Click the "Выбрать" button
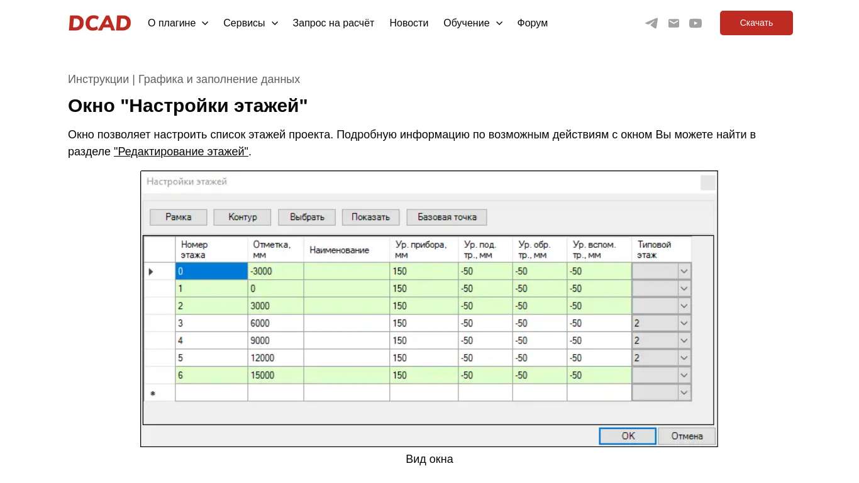 307,217
